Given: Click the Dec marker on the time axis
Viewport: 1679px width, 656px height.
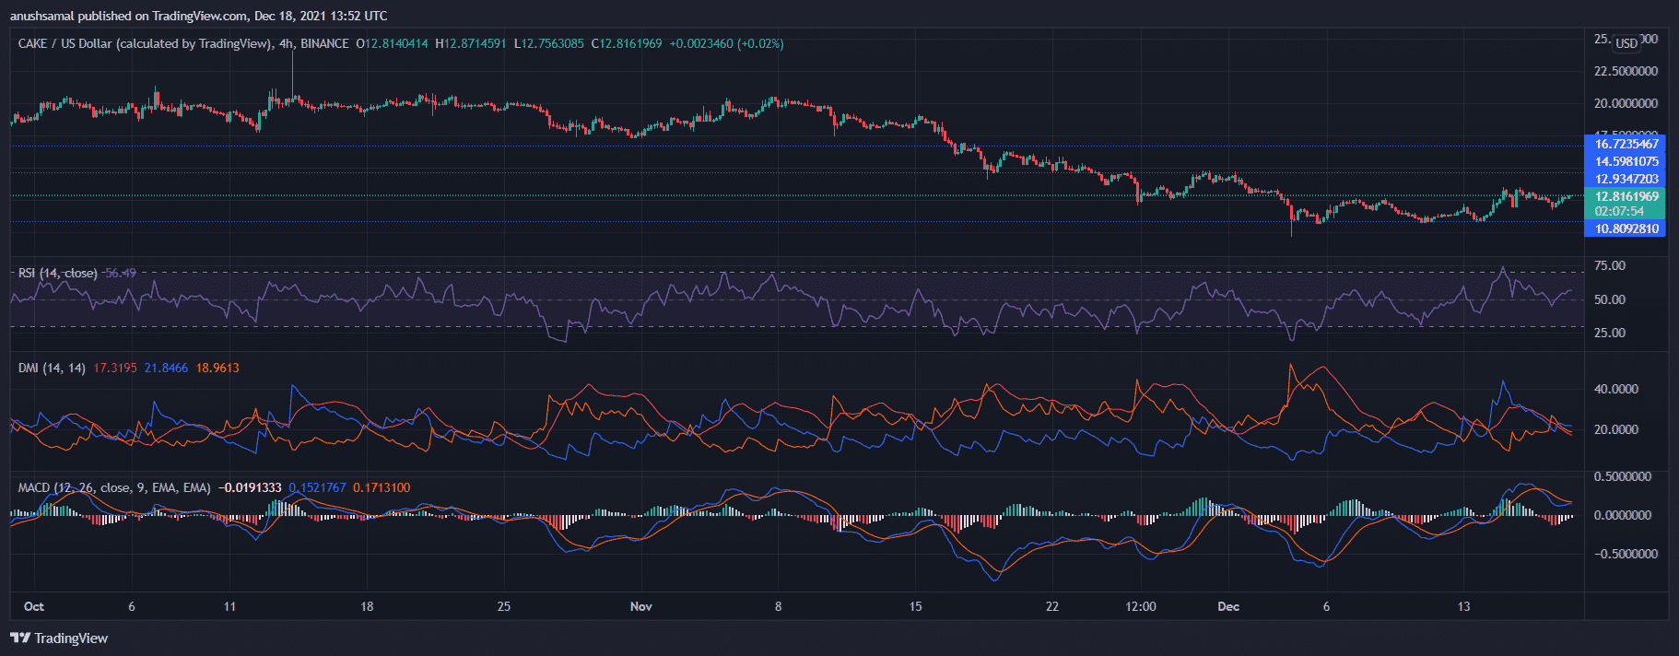Looking at the screenshot, I should (1227, 606).
